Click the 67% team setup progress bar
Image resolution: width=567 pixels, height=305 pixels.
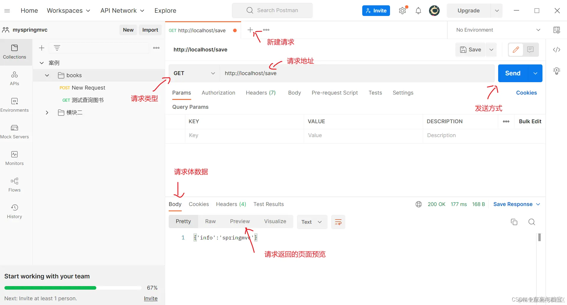[72, 288]
